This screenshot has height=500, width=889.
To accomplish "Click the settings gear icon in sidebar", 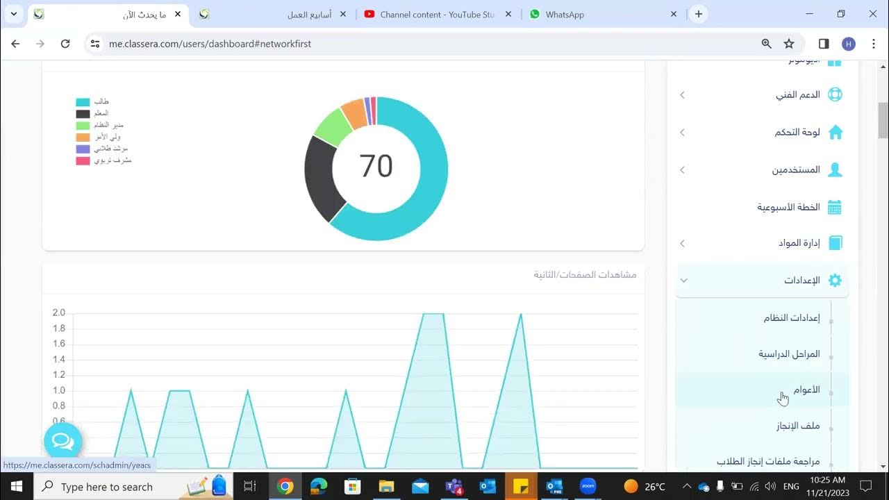I will 836,281.
